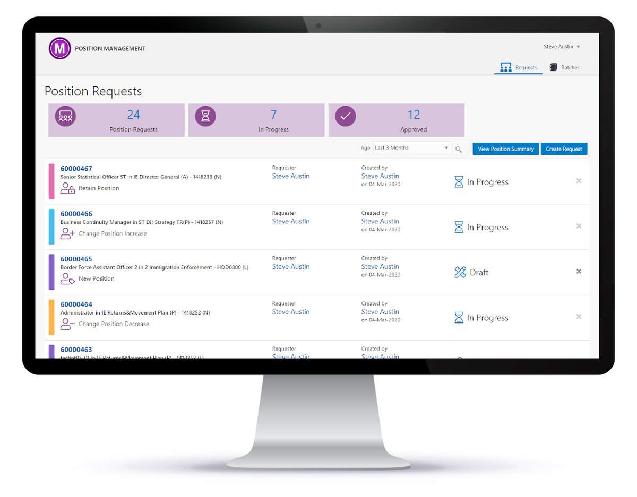Delete request 60000467 with the X
Screen dimensions: 637x497
pyautogui.click(x=579, y=181)
